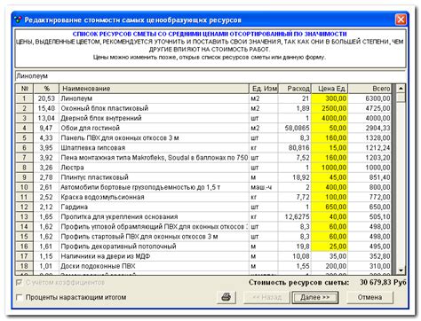Image resolution: width=421 pixels, height=321 pixels.
Task: Click the '%' column header
Action: [46, 89]
